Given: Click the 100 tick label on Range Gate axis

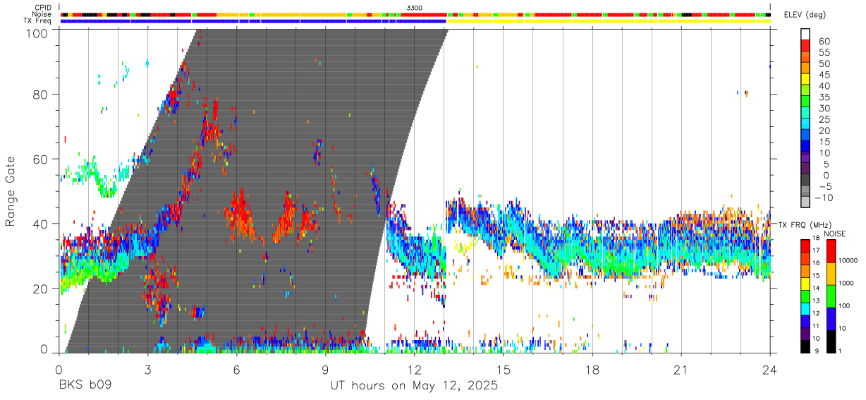Looking at the screenshot, I should [37, 32].
